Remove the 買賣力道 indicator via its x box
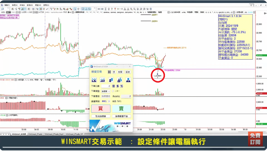The height and width of the screenshot is (151, 267). 7,98
